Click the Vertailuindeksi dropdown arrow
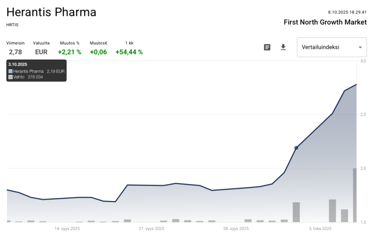375x237 pixels. (360, 47)
